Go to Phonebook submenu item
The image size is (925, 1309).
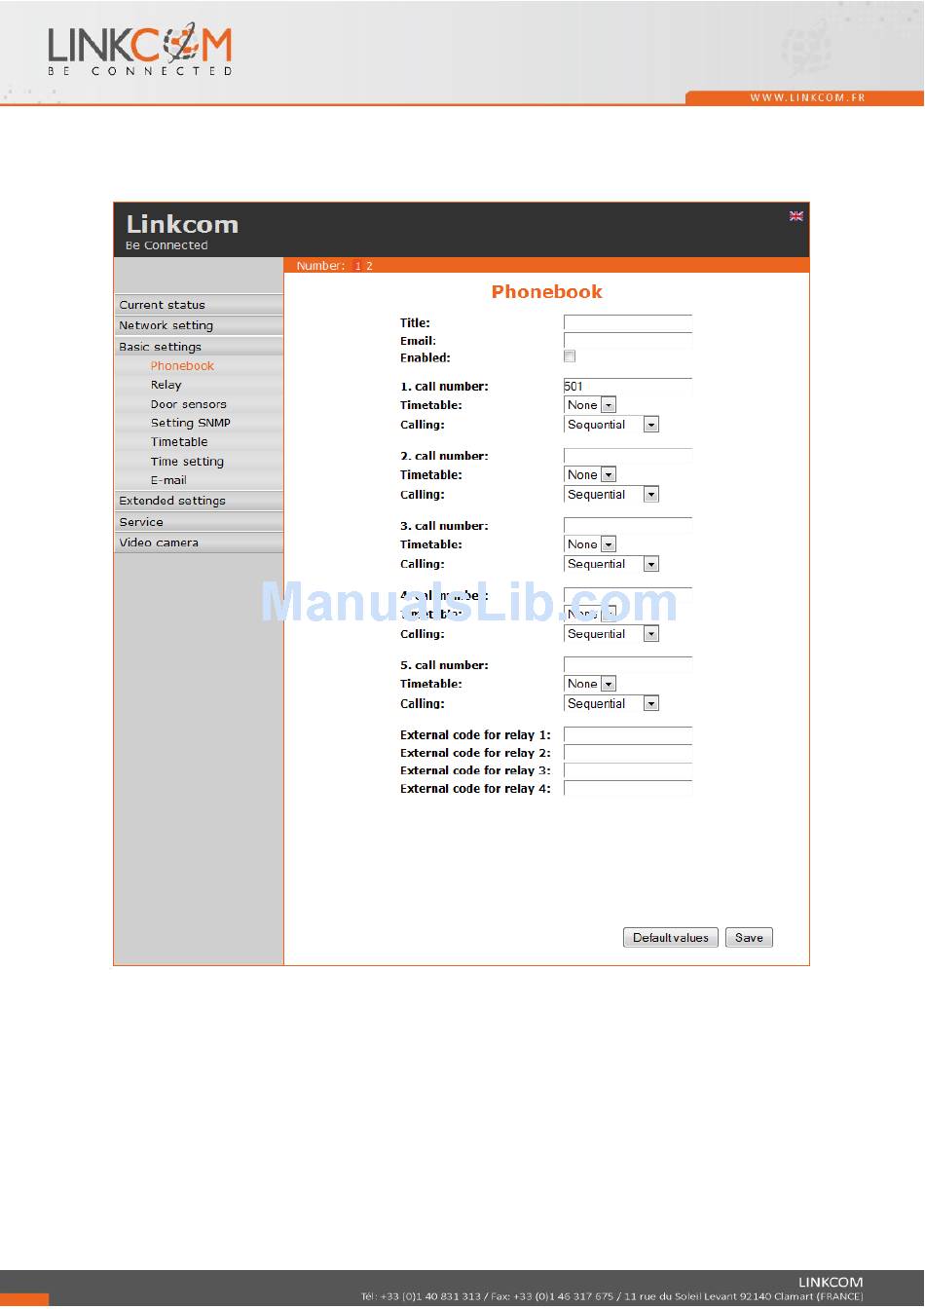[182, 366]
